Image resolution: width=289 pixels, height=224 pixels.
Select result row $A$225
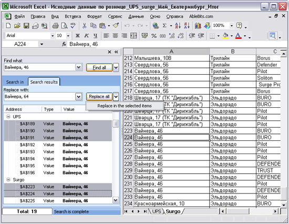click(58, 200)
